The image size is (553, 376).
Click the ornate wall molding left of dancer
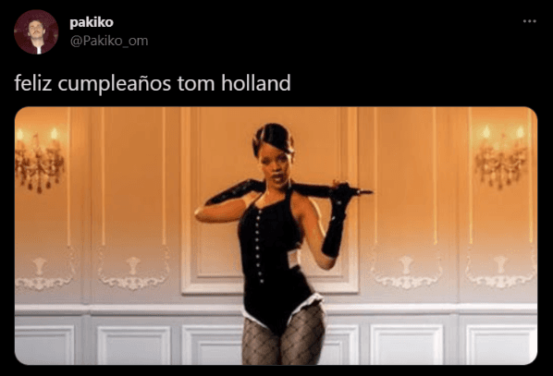point(133,273)
